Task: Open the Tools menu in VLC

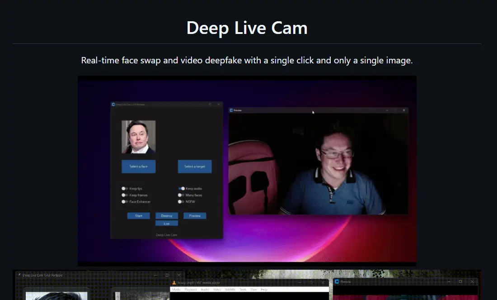Action: click(x=243, y=290)
